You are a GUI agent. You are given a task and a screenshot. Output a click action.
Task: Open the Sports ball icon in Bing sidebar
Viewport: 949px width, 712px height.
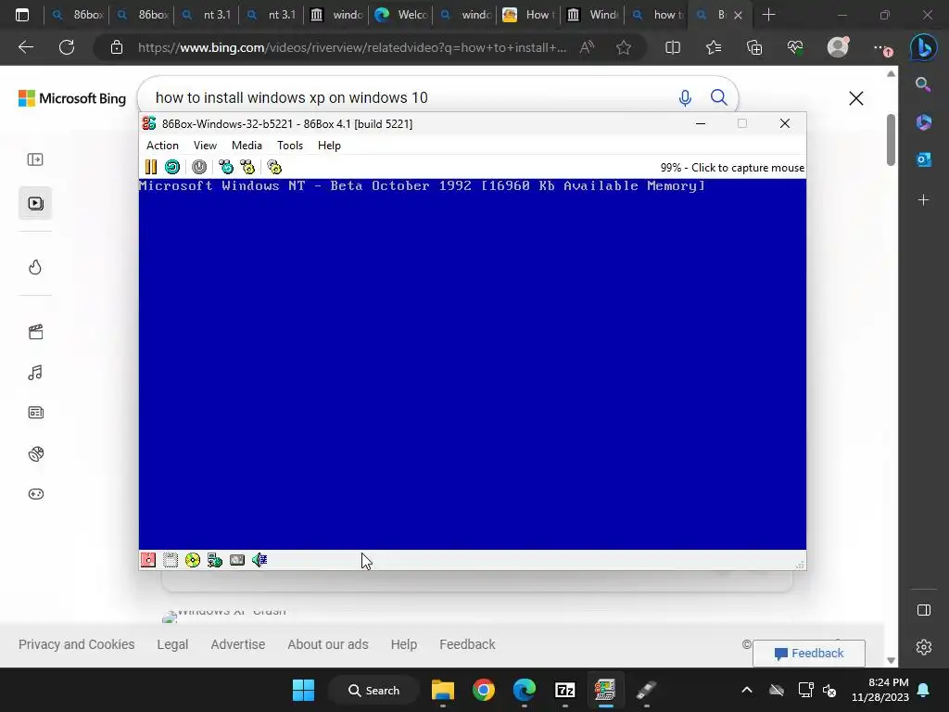point(35,453)
